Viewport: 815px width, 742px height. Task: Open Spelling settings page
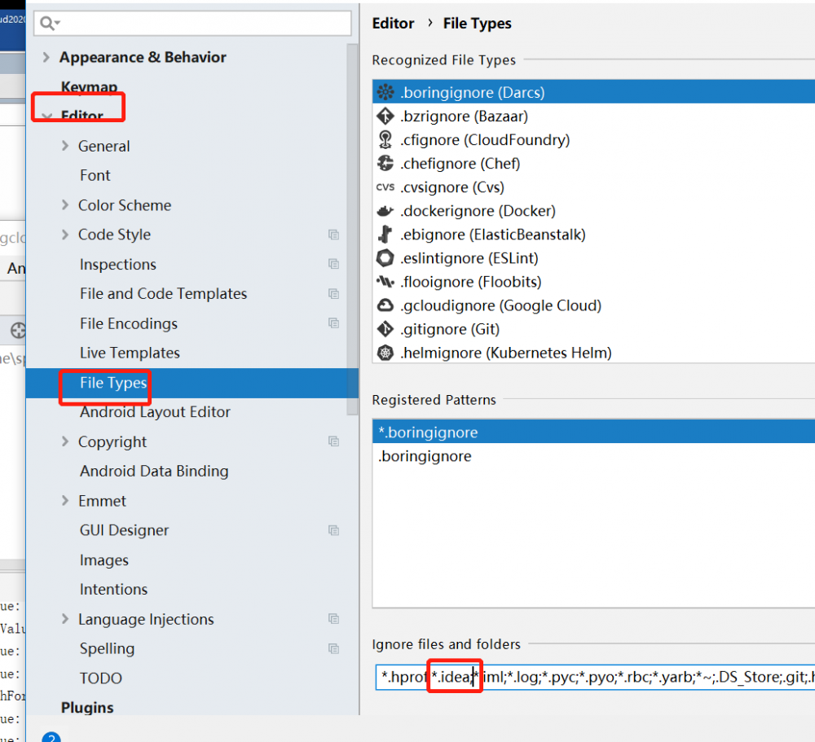pos(107,648)
